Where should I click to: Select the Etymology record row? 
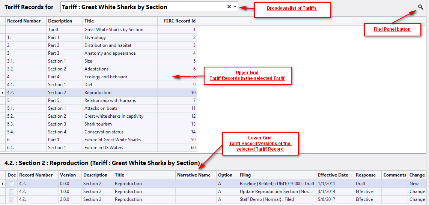click(x=95, y=37)
